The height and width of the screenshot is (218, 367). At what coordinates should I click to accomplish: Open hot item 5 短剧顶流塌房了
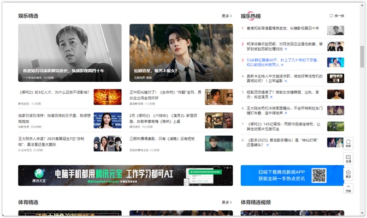(x=283, y=94)
